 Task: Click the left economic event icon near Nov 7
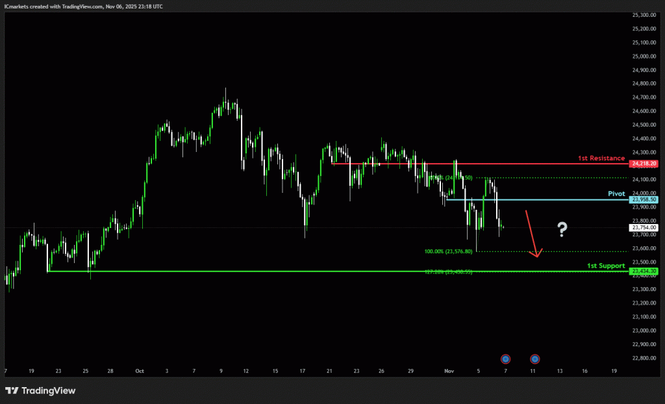[x=505, y=359]
